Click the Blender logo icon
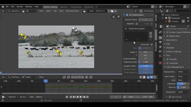This screenshot has width=191, height=107. 3,7
